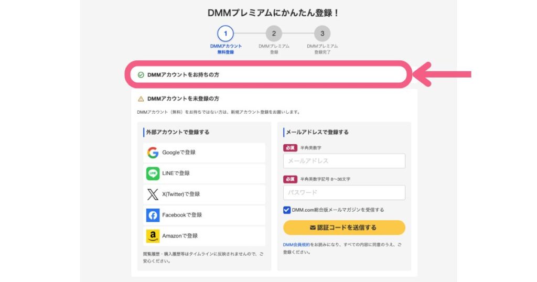Click the LINE logo icon
The height and width of the screenshot is (282, 537).
pyautogui.click(x=153, y=173)
